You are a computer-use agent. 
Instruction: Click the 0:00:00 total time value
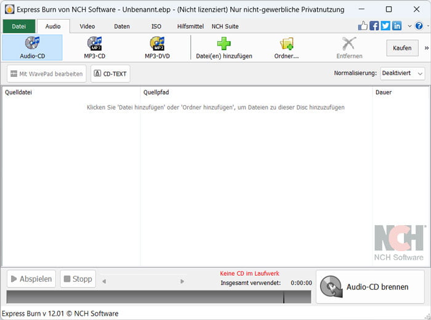pos(301,283)
